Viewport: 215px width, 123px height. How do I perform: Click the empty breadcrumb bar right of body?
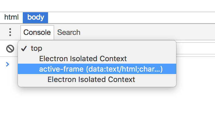(129, 17)
